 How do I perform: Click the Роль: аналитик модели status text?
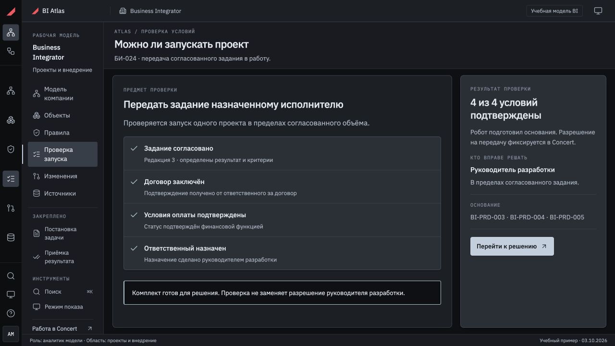click(93, 340)
